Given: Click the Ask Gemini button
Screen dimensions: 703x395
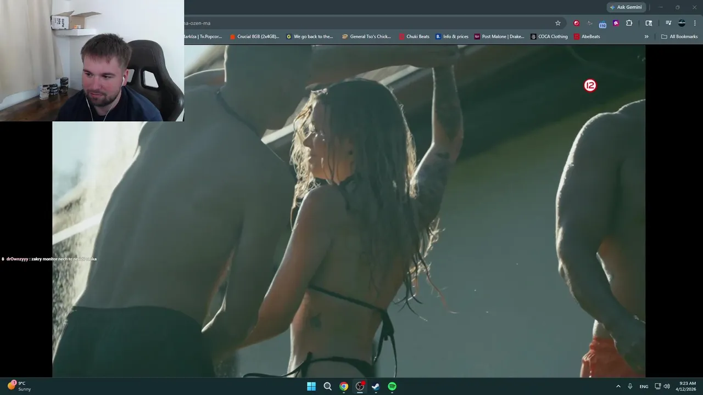Looking at the screenshot, I should 626,7.
